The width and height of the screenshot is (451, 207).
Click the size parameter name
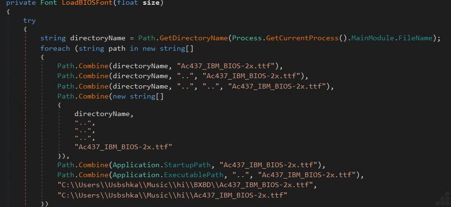click(x=151, y=3)
